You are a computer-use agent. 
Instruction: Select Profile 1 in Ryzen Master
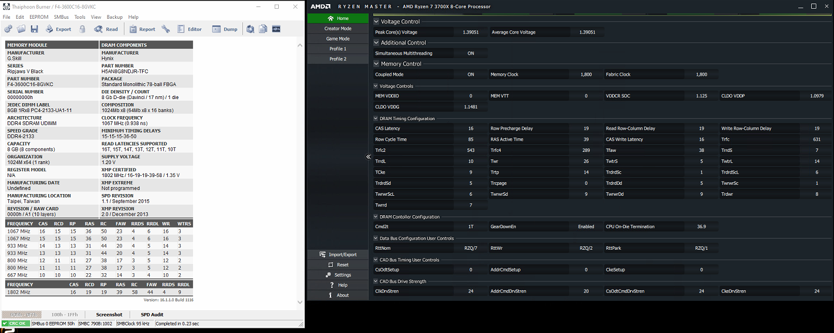(x=337, y=49)
